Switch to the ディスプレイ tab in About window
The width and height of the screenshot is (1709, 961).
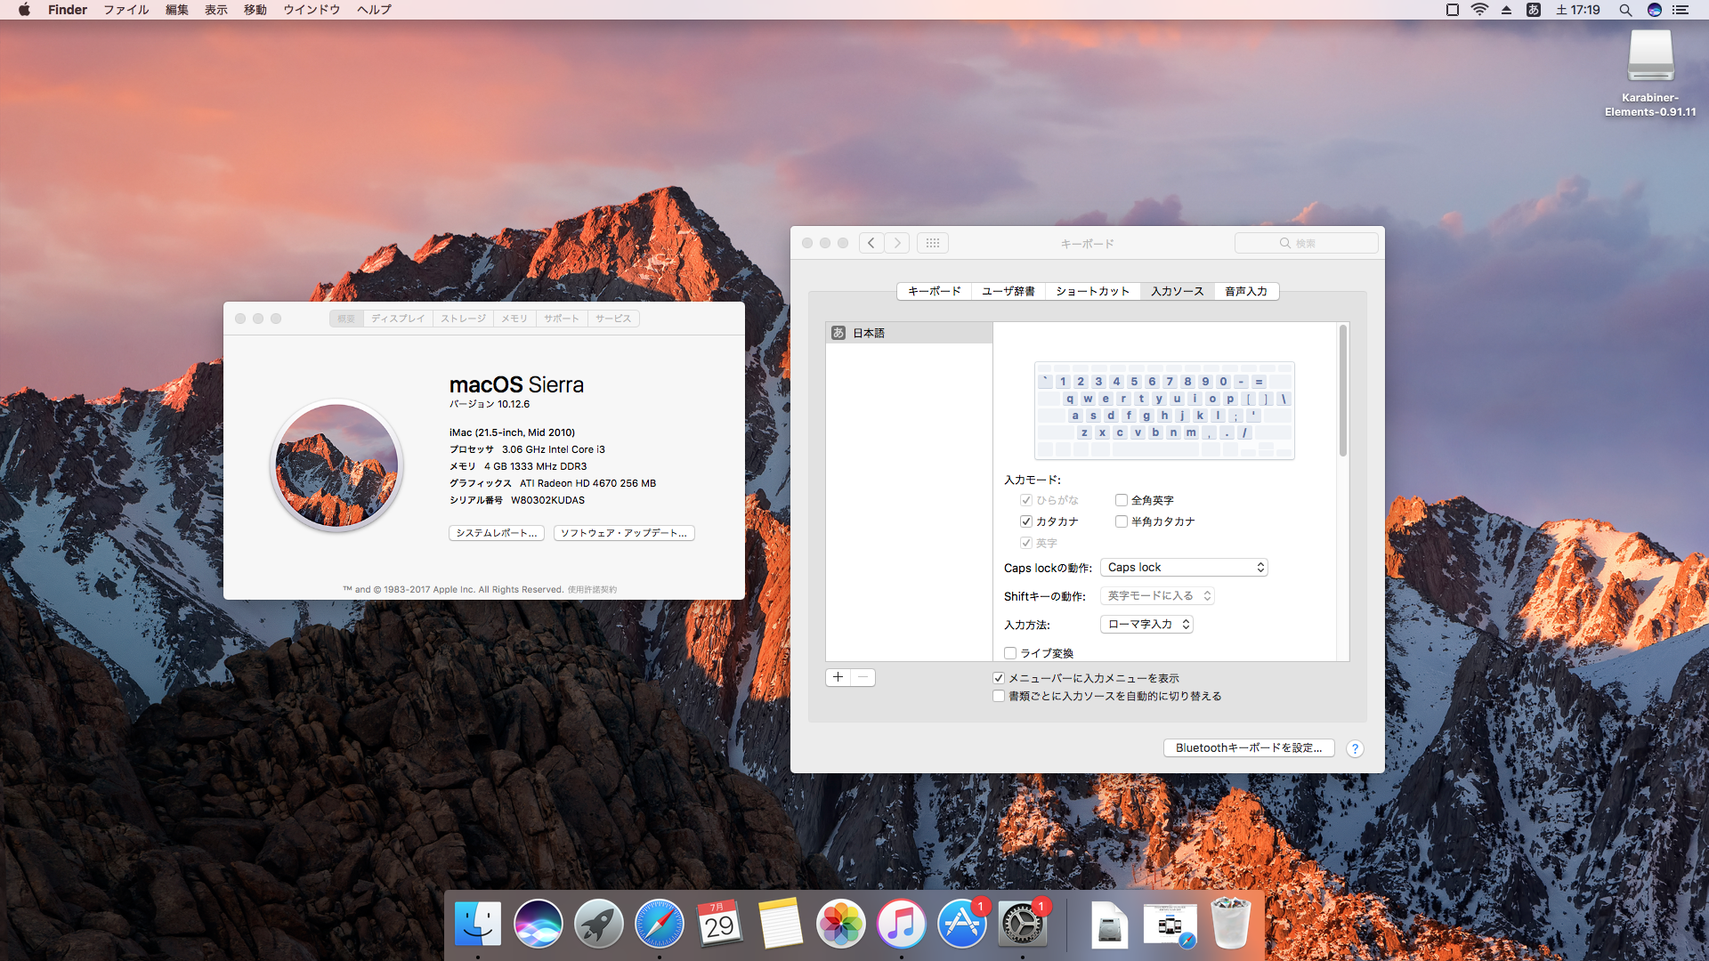pos(398,319)
